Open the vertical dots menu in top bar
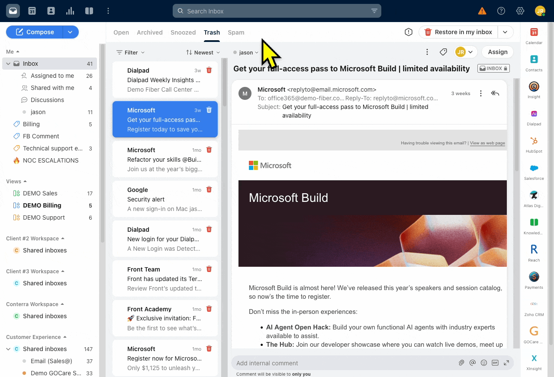Viewport: 554px width, 377px height. (108, 11)
